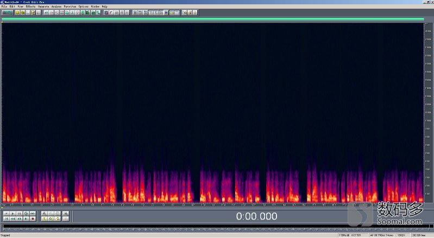Click the circular Play to End button
The width and height of the screenshot is (434, 238).
point(26,214)
